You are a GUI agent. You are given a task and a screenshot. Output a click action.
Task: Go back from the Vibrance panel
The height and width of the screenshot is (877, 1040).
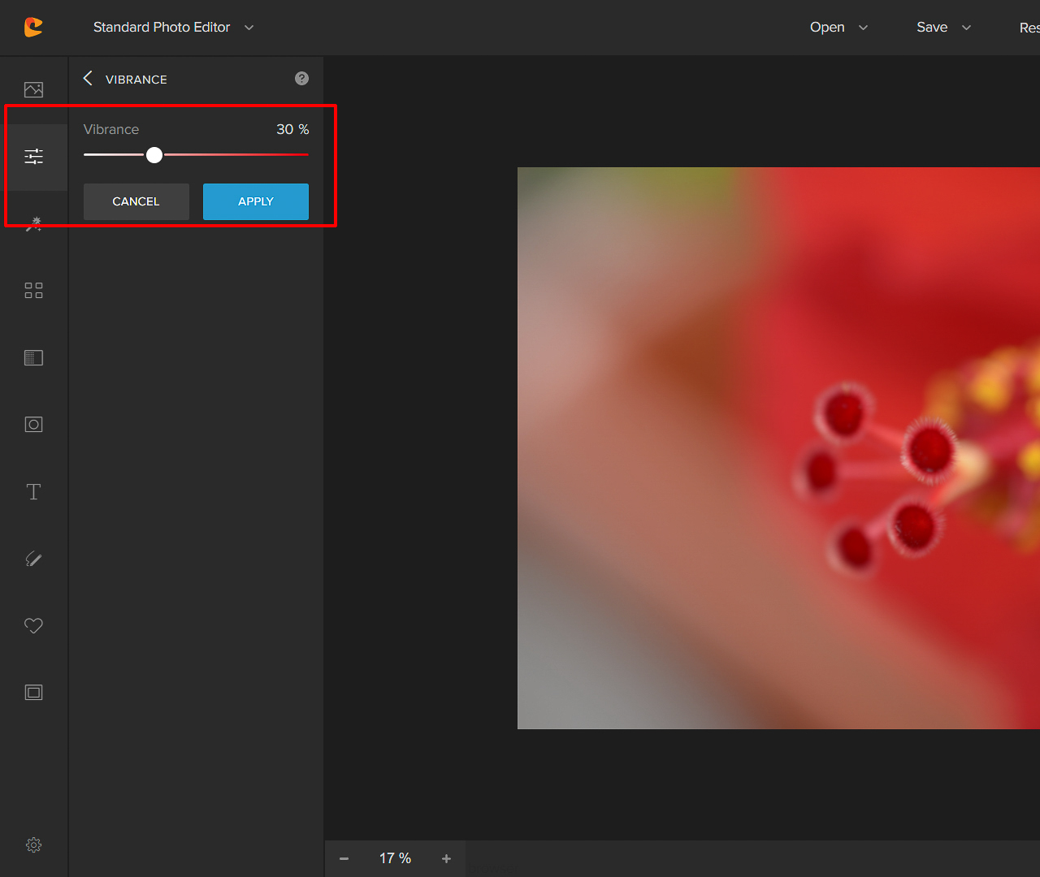(x=89, y=79)
